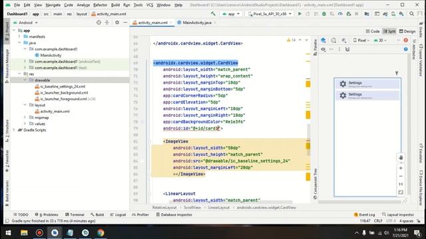This screenshot has width=426, height=239.
Task: Open the Database Inspector
Action: point(174,214)
